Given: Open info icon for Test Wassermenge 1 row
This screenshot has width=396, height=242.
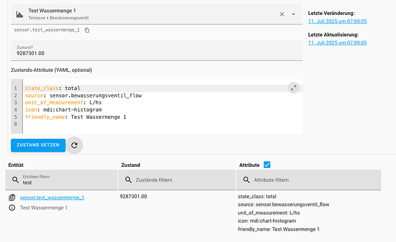Looking at the screenshot, I should [12, 208].
